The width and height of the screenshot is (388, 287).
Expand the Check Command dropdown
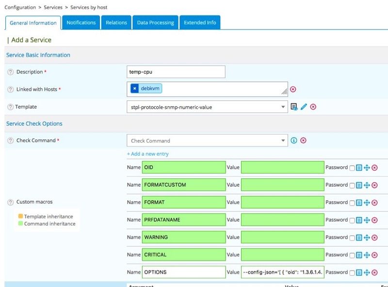[x=207, y=141]
